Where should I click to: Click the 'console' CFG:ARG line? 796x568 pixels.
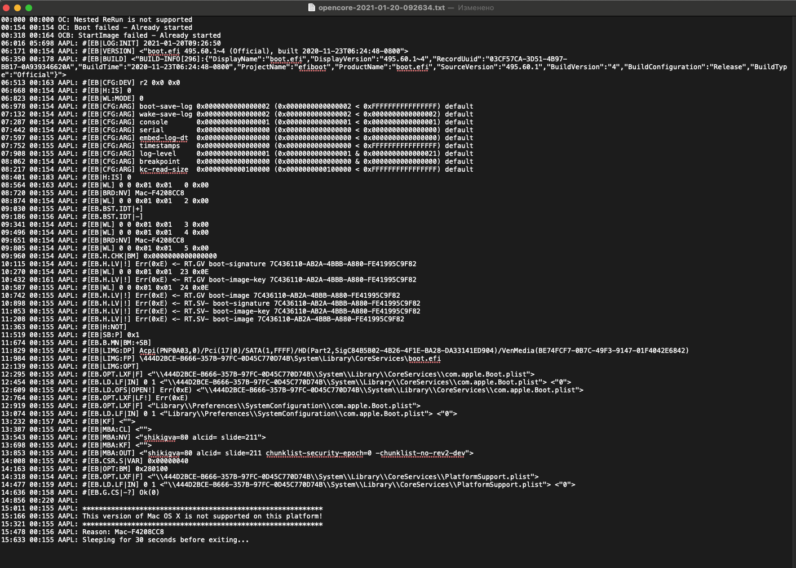click(x=237, y=122)
